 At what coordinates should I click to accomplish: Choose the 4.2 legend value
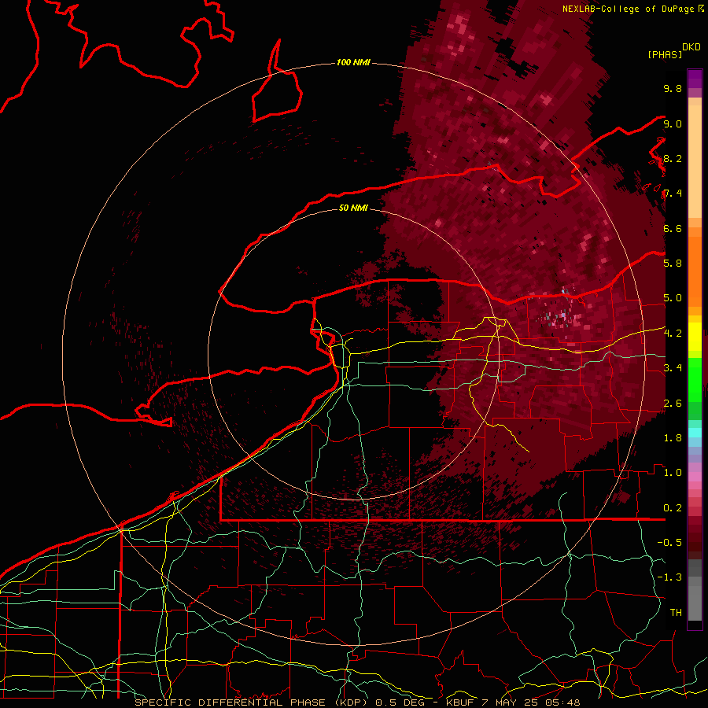(x=673, y=334)
